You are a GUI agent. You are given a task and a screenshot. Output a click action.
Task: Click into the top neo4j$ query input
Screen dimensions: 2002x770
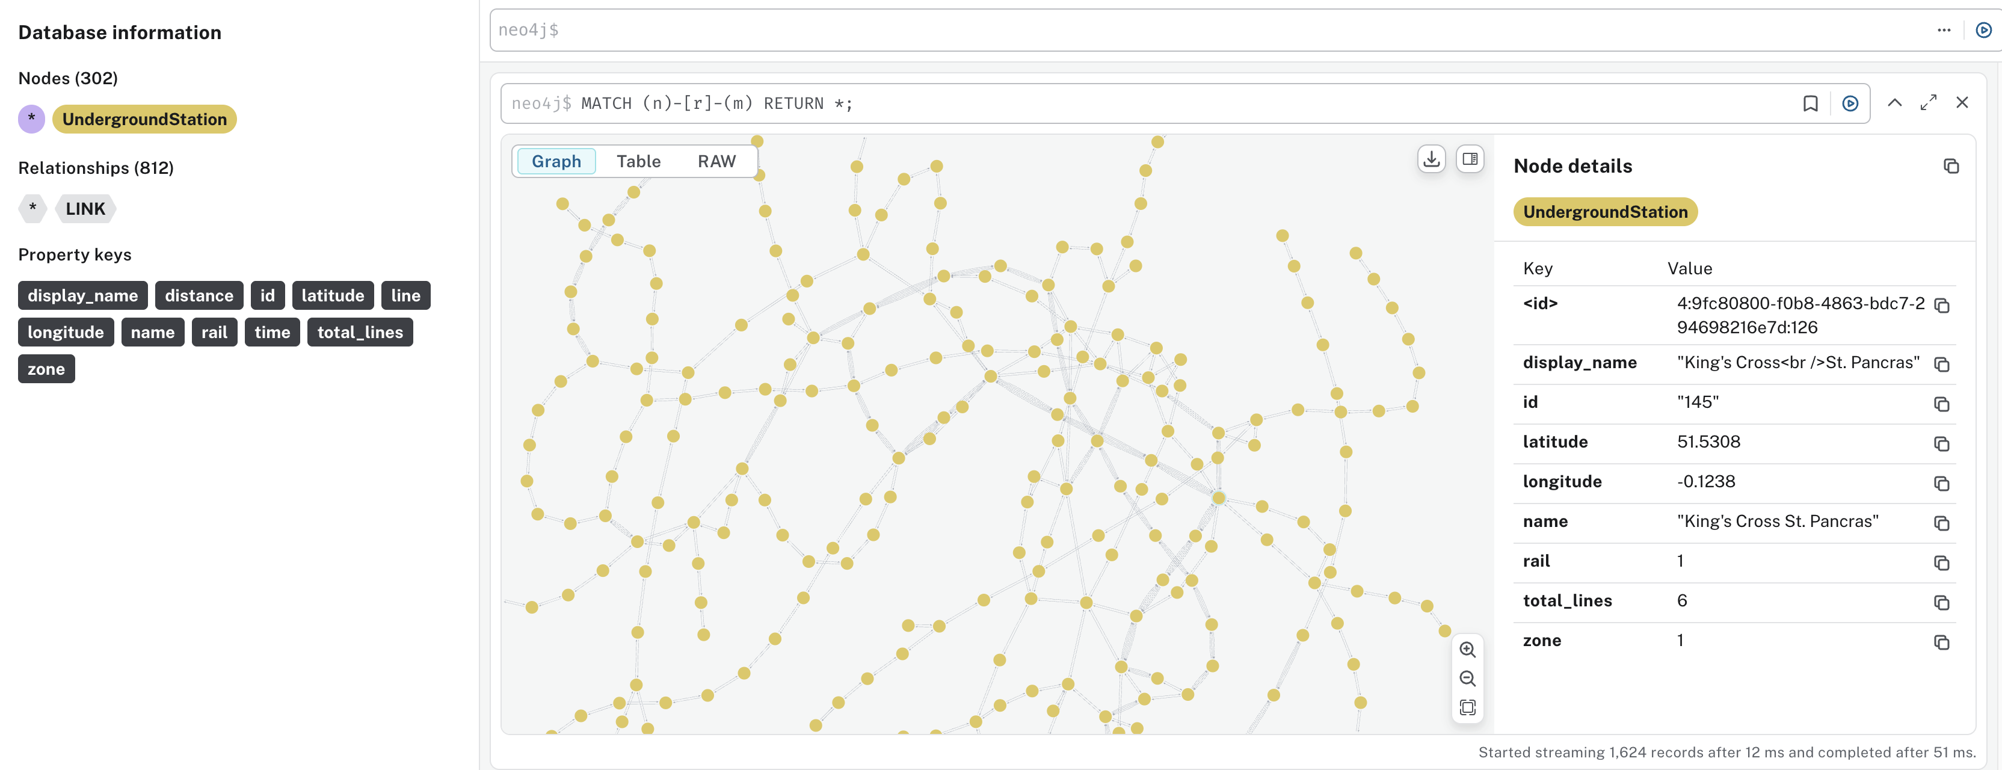pos(1166,30)
